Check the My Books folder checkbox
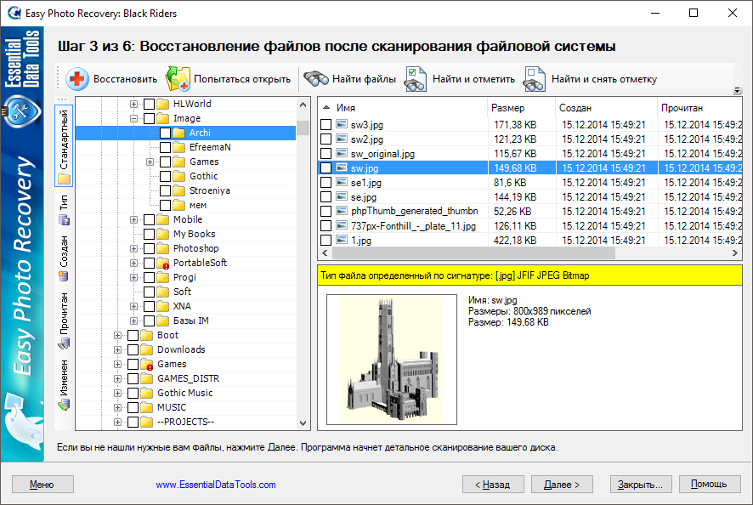Viewport: 753px width, 505px height. 150,234
